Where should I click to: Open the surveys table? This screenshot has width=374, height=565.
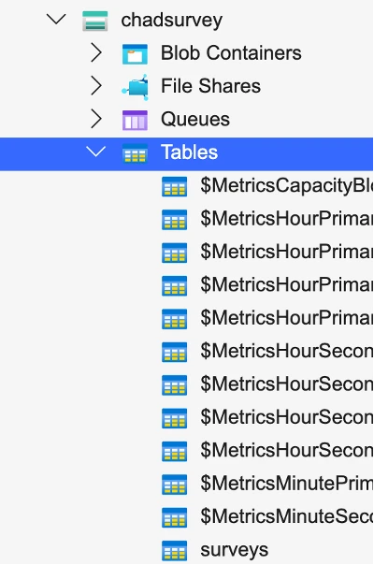(x=234, y=550)
